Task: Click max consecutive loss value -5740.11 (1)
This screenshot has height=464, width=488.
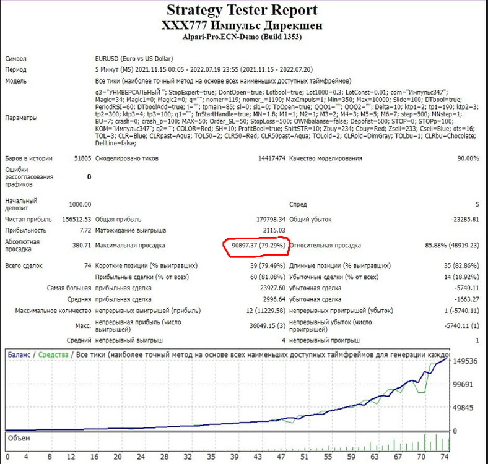Action: point(462,325)
